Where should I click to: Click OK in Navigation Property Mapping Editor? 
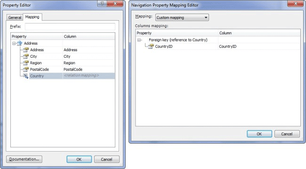pos(259,134)
